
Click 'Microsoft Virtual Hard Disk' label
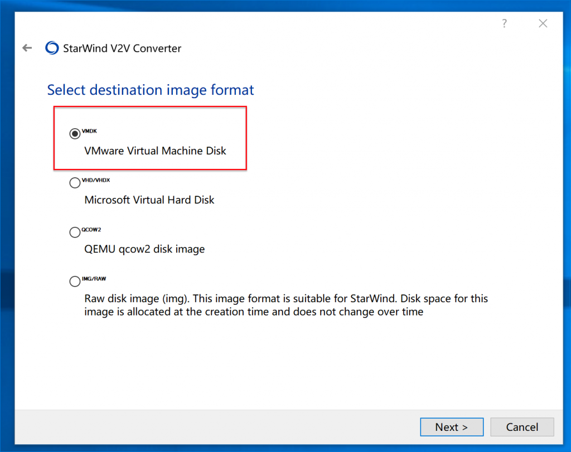click(149, 200)
